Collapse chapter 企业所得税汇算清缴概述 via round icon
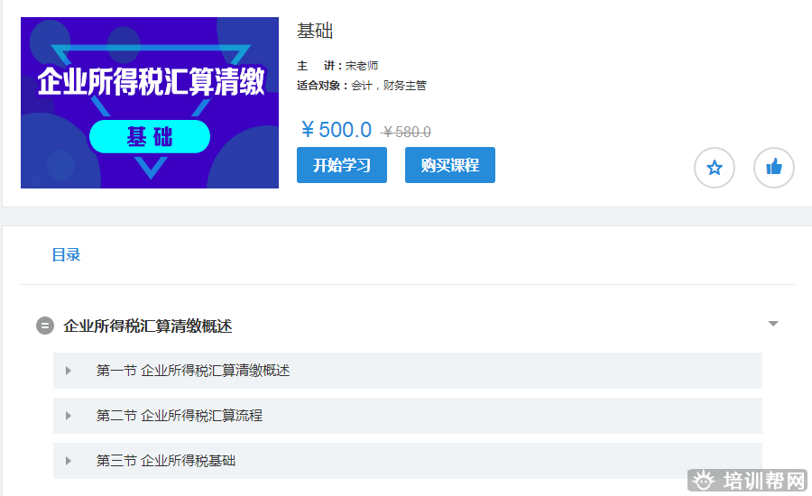The width and height of the screenshot is (812, 496). (45, 326)
